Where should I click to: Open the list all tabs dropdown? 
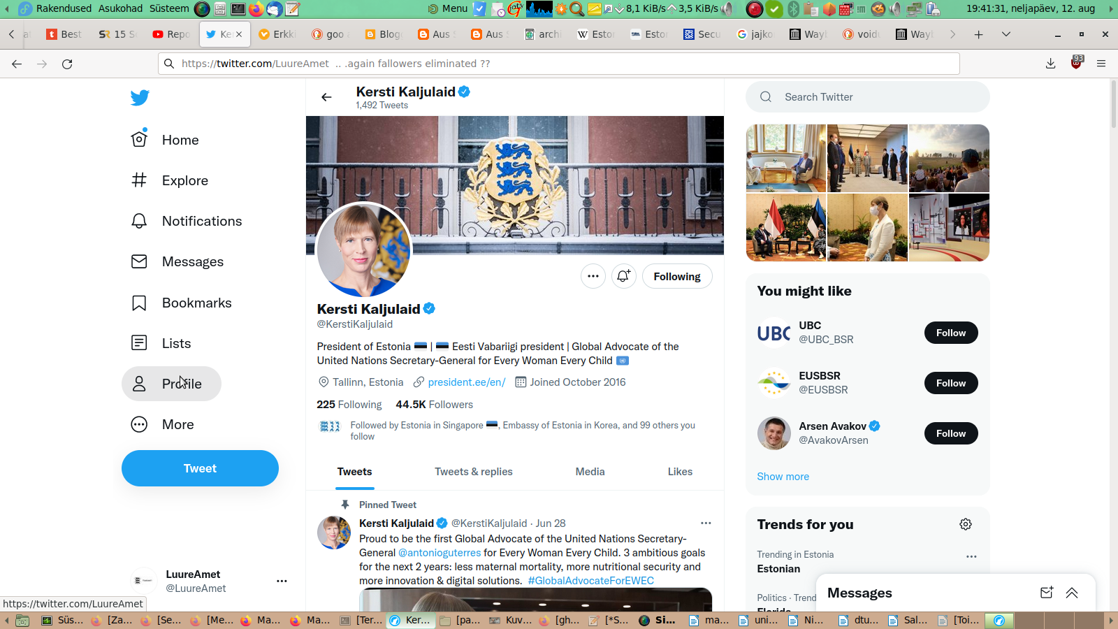click(1006, 34)
